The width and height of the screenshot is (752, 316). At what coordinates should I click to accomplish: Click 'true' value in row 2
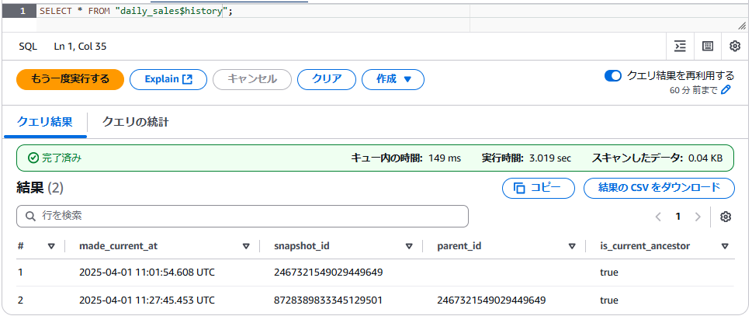tap(609, 300)
